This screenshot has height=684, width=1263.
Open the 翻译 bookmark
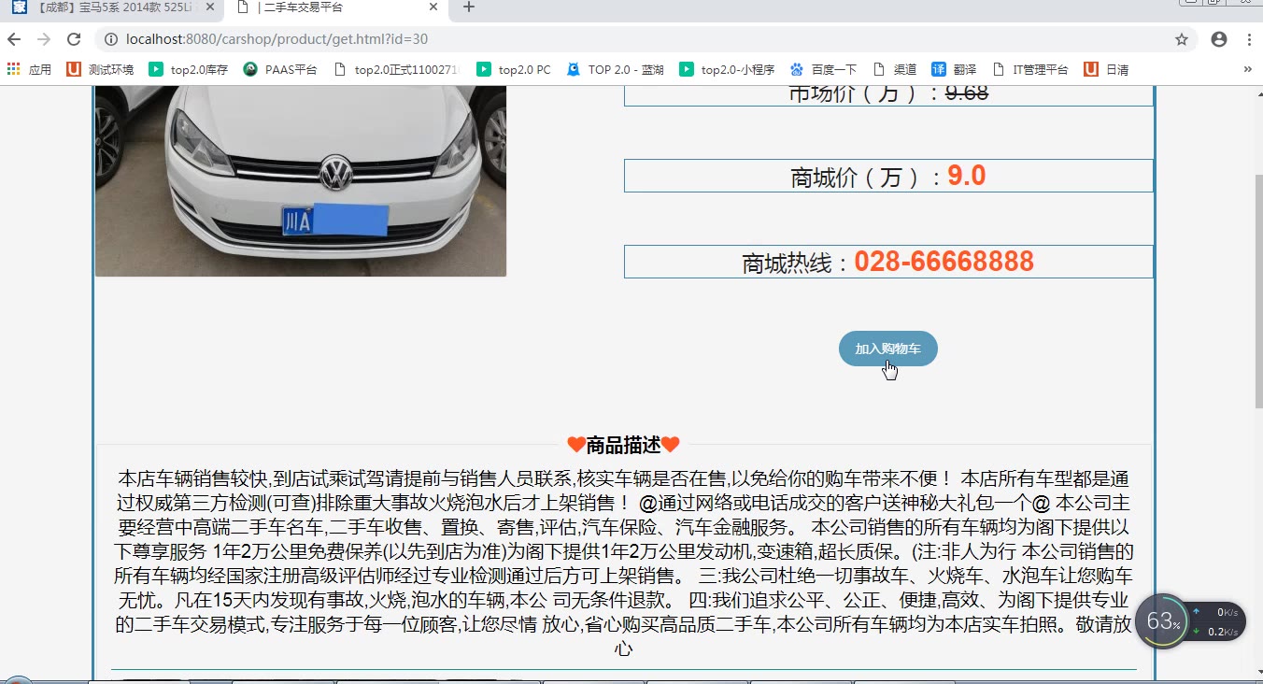(955, 69)
